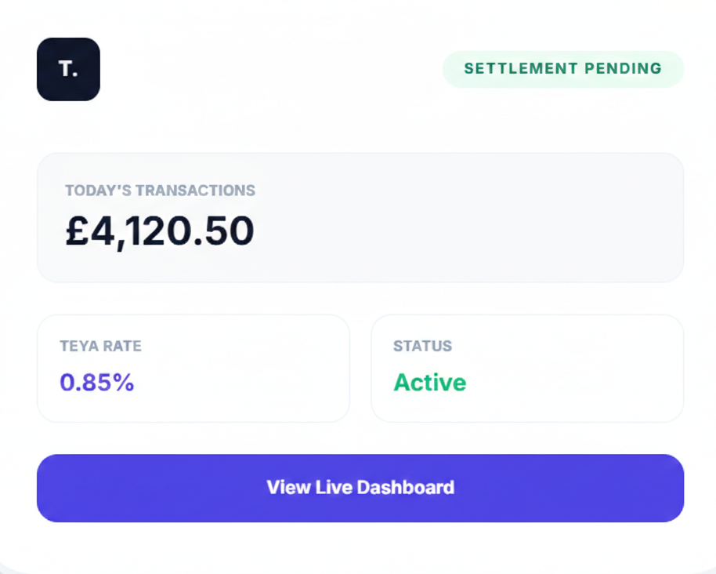This screenshot has height=574, width=716.
Task: Click the Today's Transactions label
Action: [160, 191]
